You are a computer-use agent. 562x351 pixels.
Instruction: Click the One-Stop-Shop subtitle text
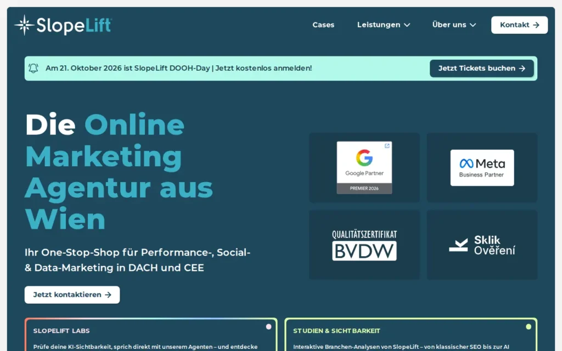pos(137,260)
